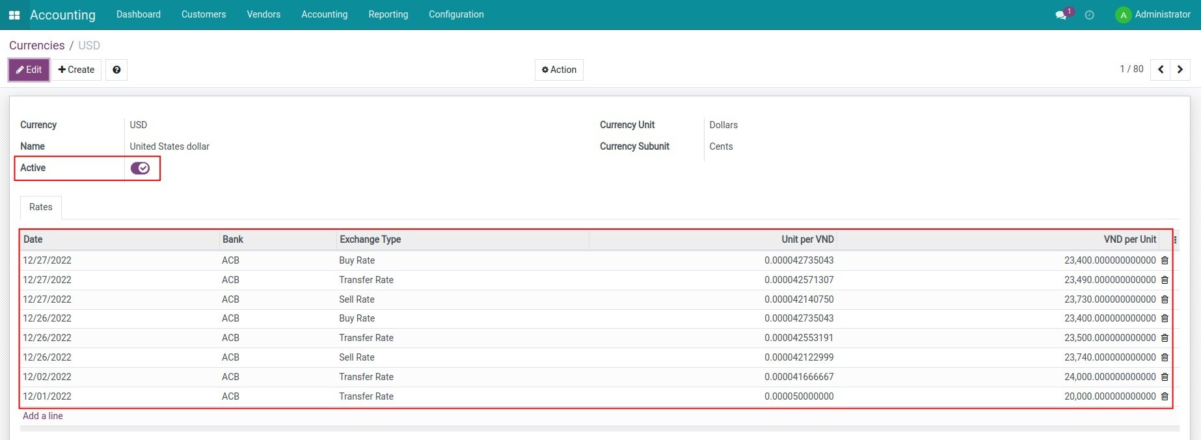
Task: Select the Rates tab
Action: click(x=41, y=207)
